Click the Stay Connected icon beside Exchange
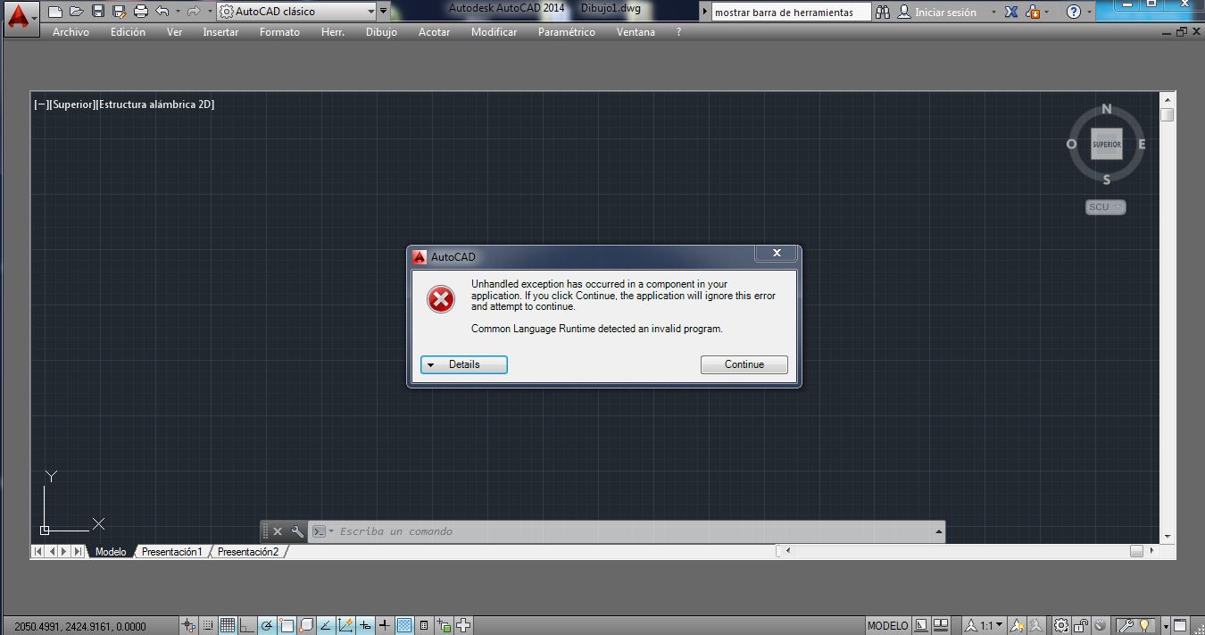Viewport: 1205px width, 635px height. point(1033,13)
